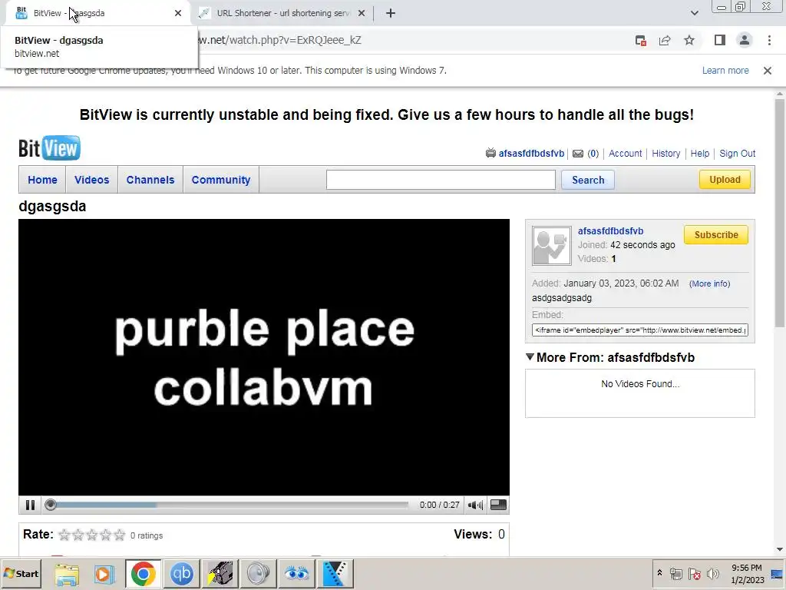This screenshot has width=786, height=590.
Task: Click the network tray icon
Action: [676, 573]
